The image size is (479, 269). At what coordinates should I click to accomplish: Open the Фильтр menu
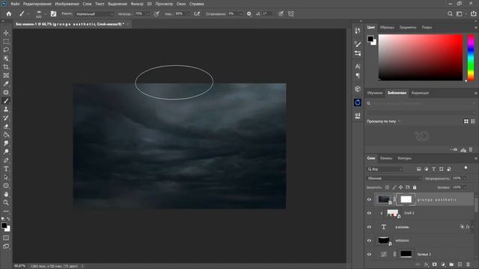click(x=137, y=4)
